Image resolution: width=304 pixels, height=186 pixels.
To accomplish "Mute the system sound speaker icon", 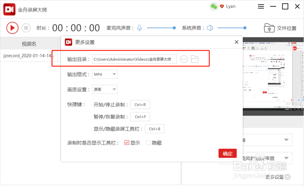I will [x=210, y=28].
